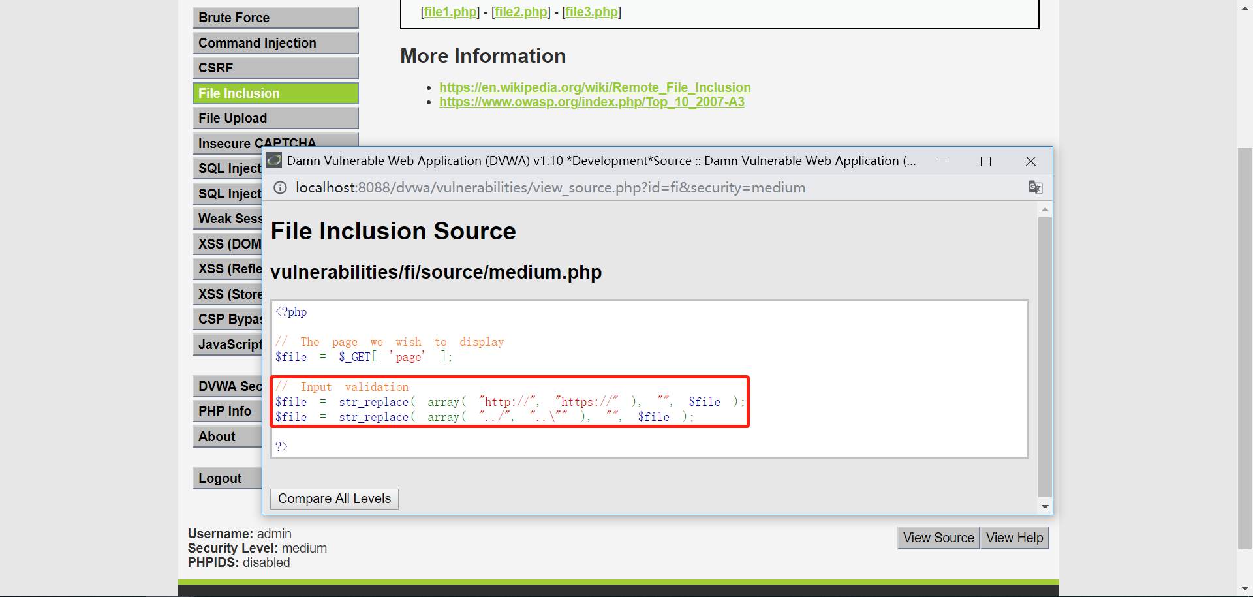Click the file2.php link

[521, 12]
